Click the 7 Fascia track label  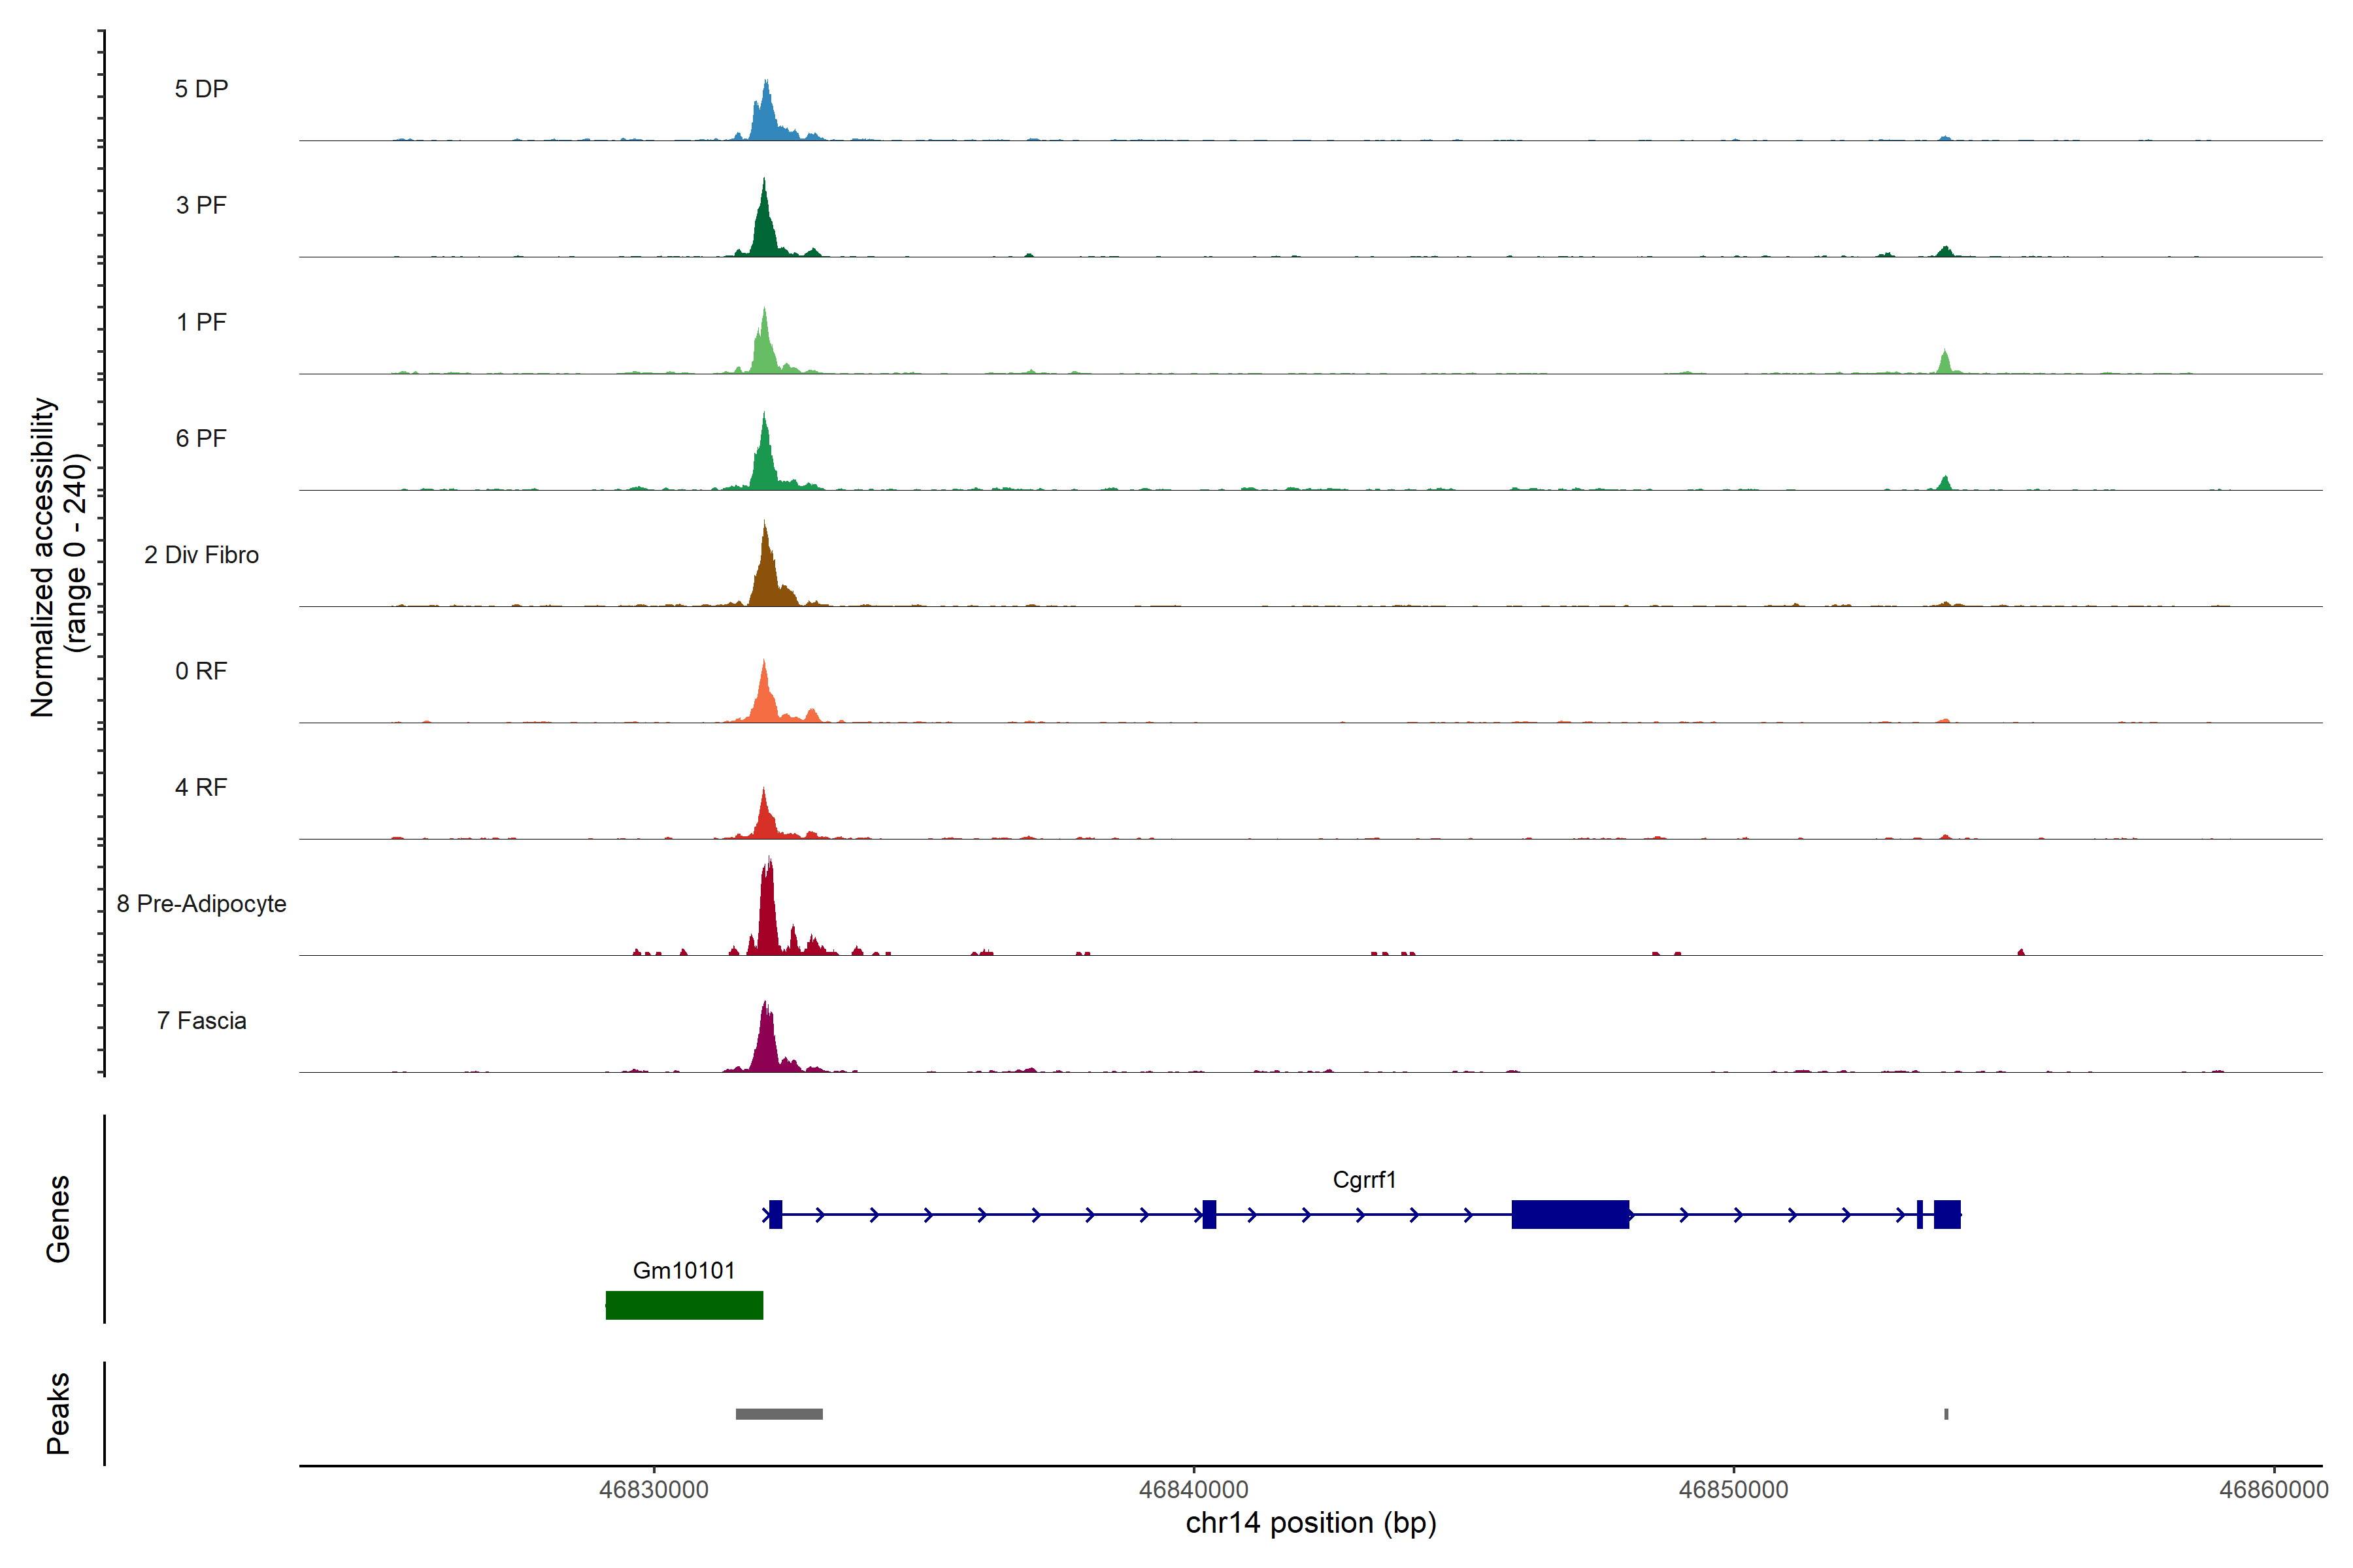201,1021
